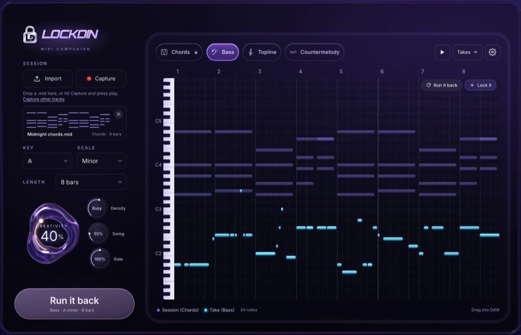Click the Gate knob showing 100%
The height and width of the screenshot is (335, 521).
click(x=100, y=259)
